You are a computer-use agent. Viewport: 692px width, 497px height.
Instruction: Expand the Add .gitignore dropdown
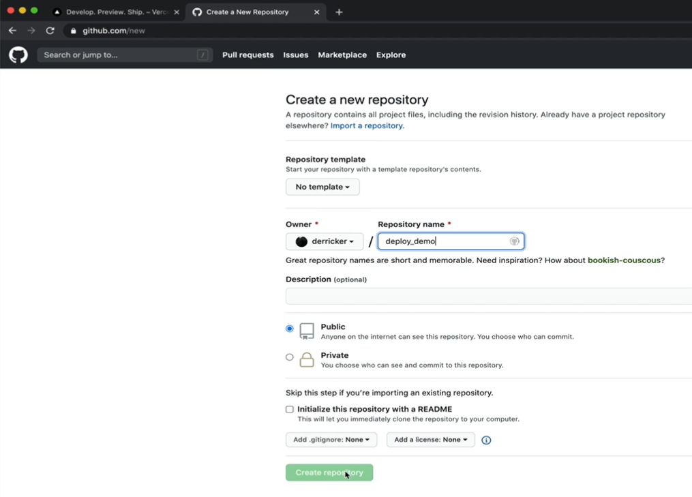(331, 440)
